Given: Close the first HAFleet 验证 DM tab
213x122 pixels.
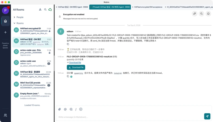Looking at the screenshot, I should point(56,7).
